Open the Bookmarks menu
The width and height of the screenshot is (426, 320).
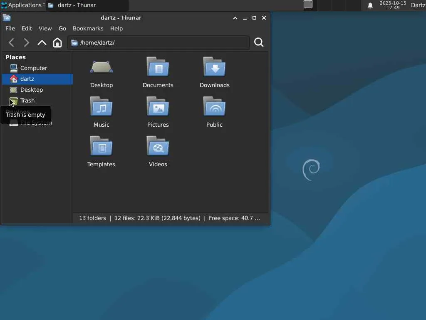tap(88, 29)
